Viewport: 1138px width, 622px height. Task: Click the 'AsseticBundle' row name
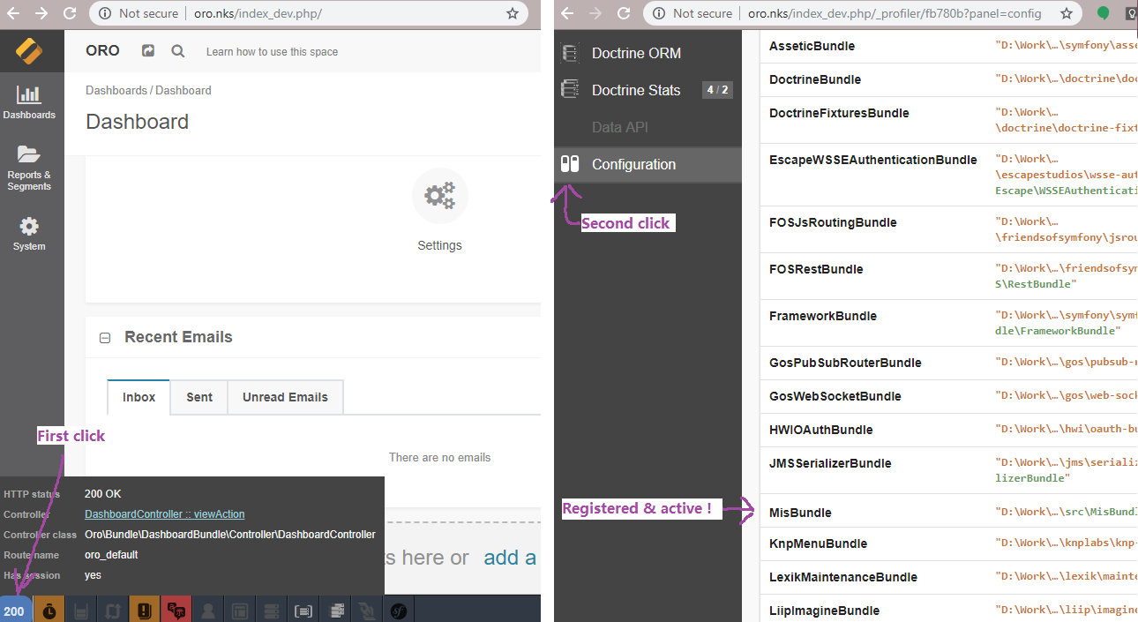coord(812,46)
